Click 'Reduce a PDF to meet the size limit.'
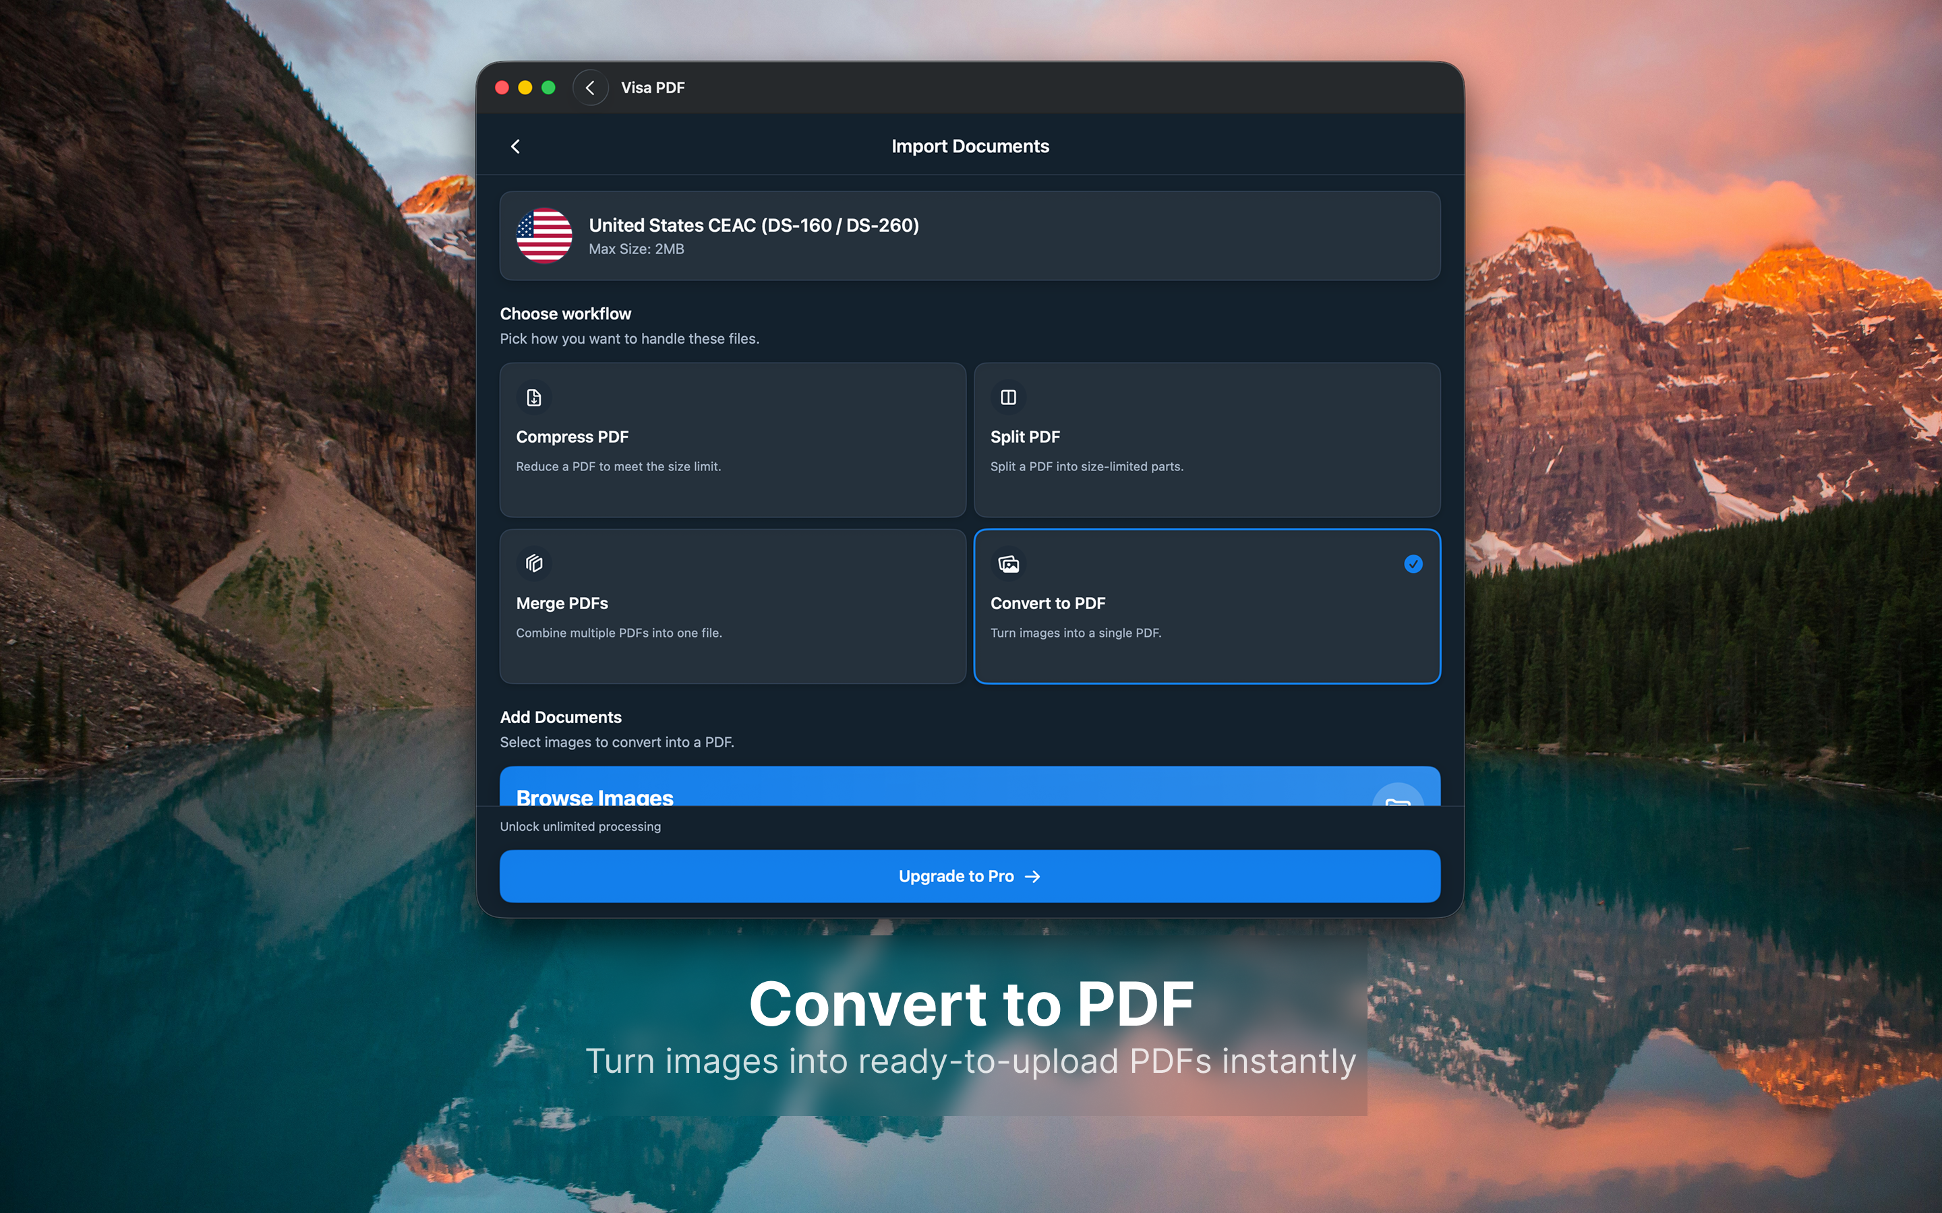Image resolution: width=1942 pixels, height=1213 pixels. (x=619, y=466)
